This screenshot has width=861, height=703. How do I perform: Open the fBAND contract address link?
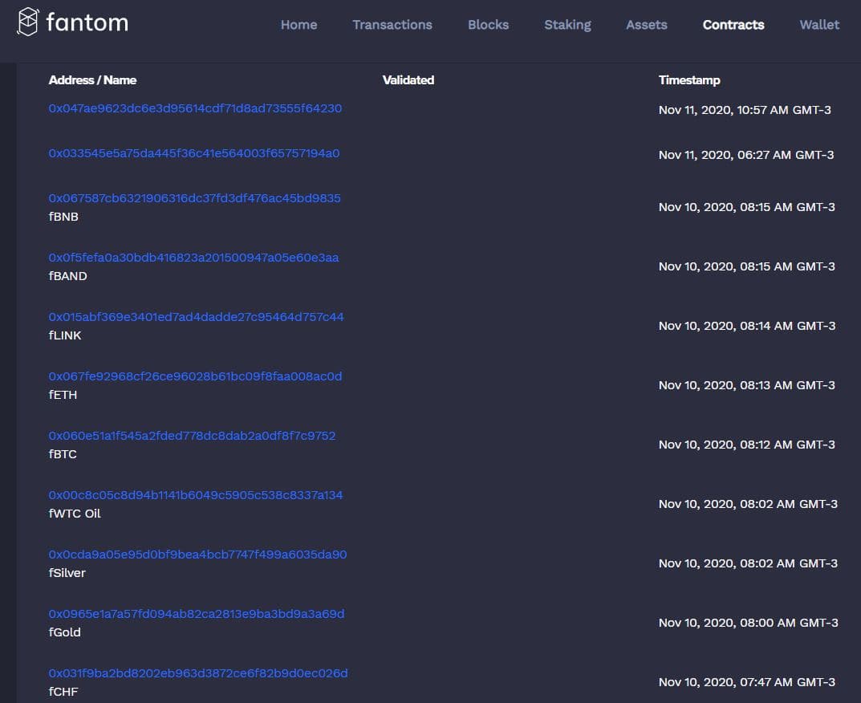(x=194, y=258)
